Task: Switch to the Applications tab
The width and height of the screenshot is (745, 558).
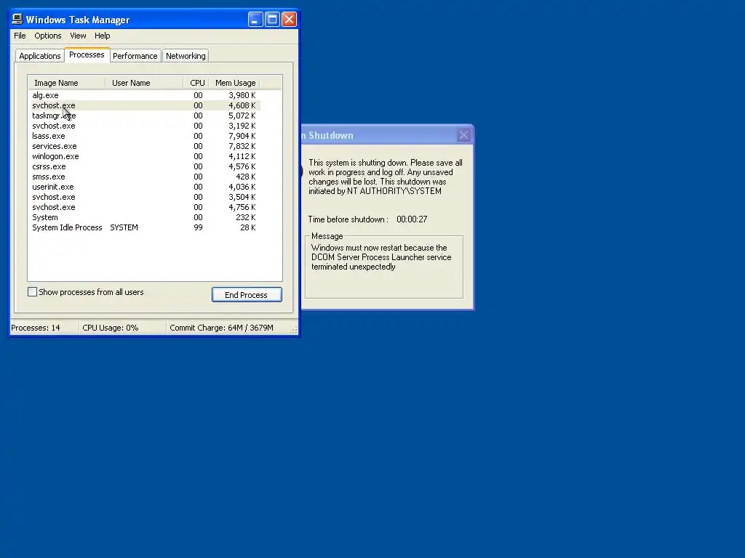Action: pyautogui.click(x=40, y=56)
